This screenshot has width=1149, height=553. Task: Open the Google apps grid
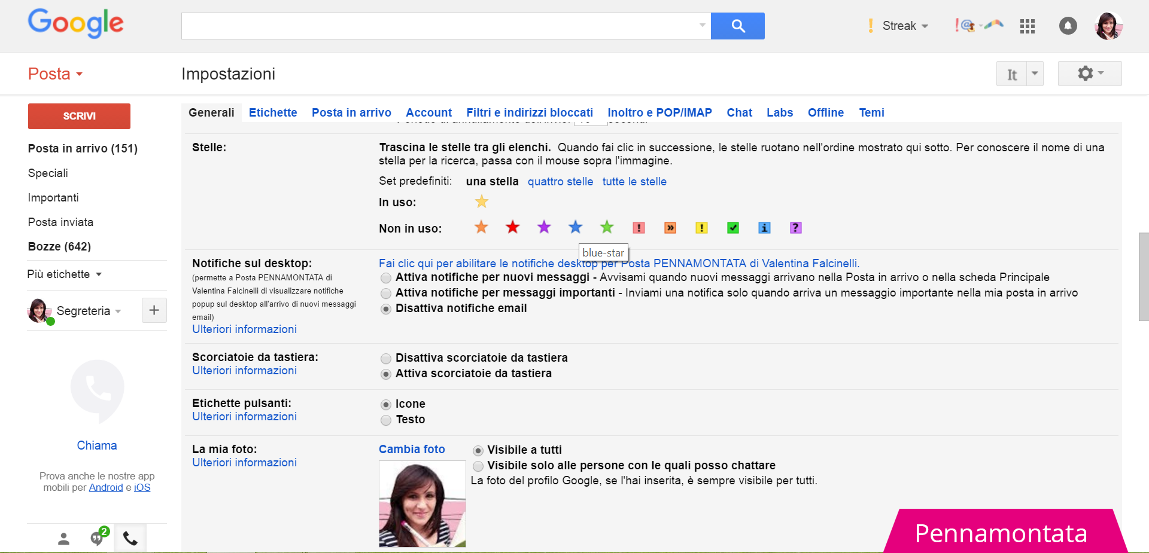pos(1027,26)
